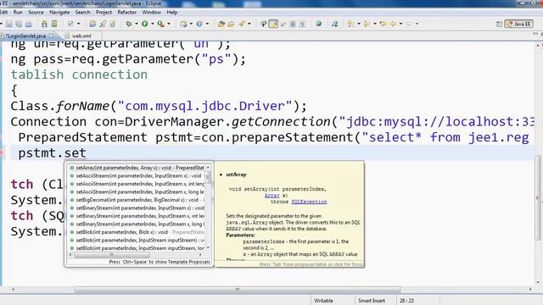Open the Search toolbar dropdown arrow
The height and width of the screenshot is (305, 543).
point(249,24)
